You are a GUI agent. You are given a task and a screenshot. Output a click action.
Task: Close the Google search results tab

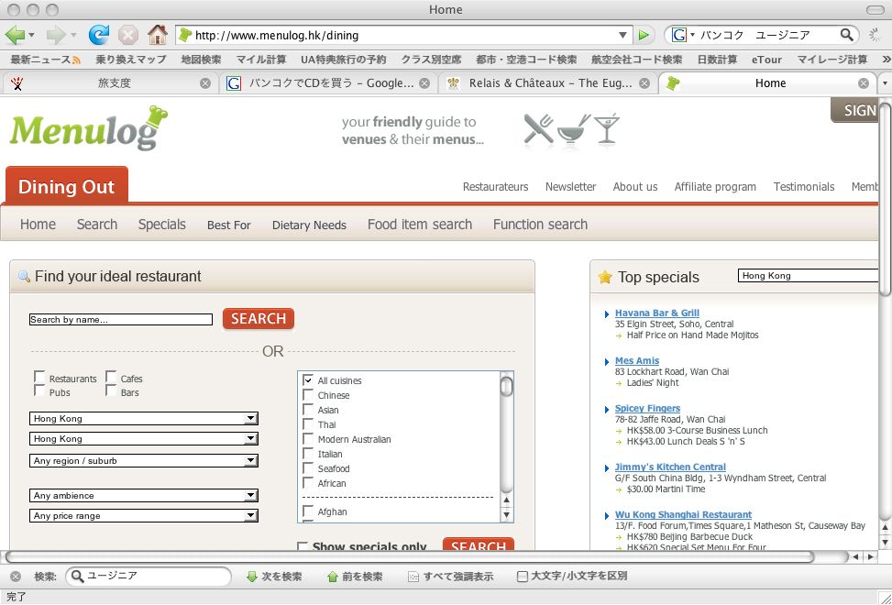pos(424,83)
